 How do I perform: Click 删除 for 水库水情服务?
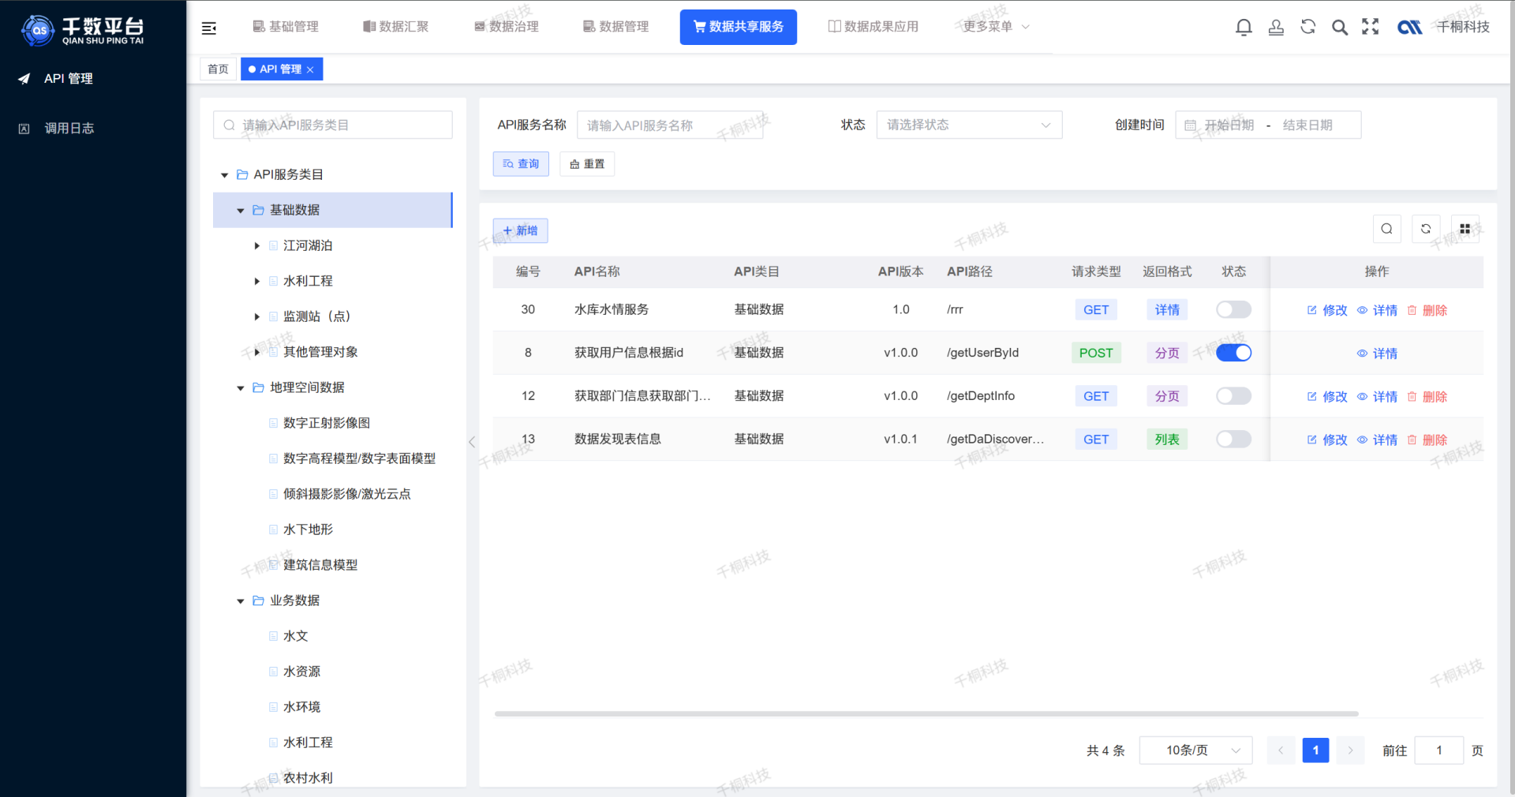click(1427, 310)
